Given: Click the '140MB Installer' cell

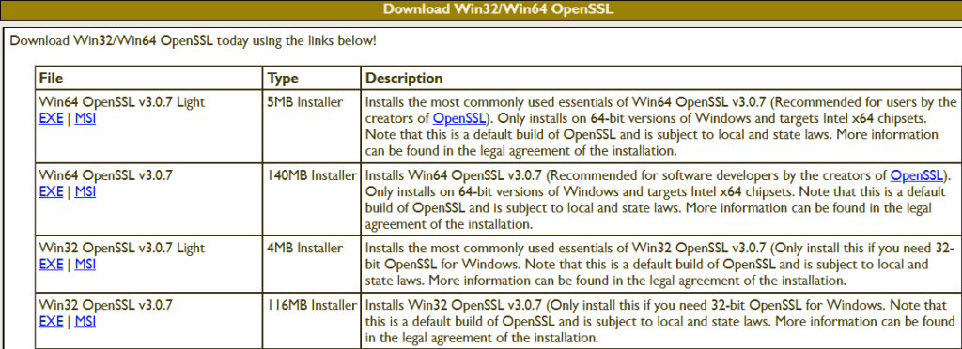Looking at the screenshot, I should tap(312, 199).
